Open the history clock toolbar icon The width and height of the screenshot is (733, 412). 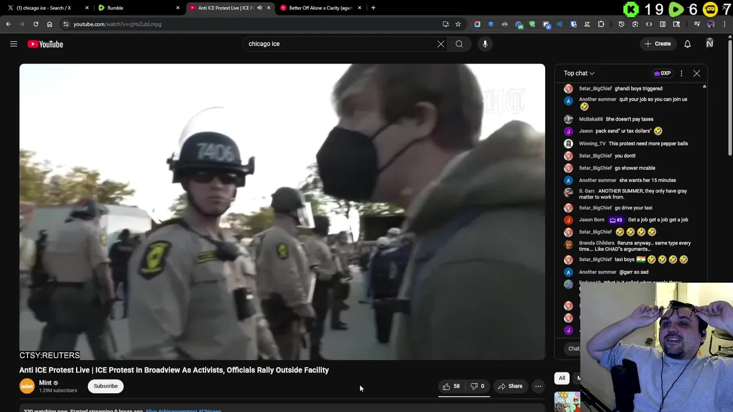621,24
